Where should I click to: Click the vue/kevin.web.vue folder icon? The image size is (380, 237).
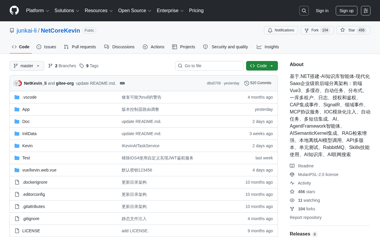pos(17,170)
